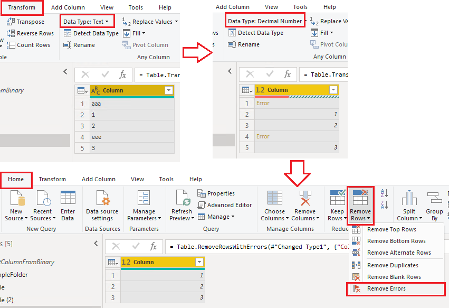449x308 pixels.
Task: Click Rename in top-right ribbon
Action: (244, 44)
